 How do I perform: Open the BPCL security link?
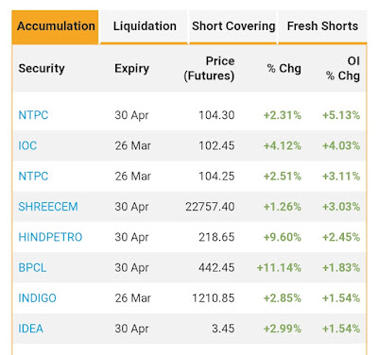[x=32, y=268]
